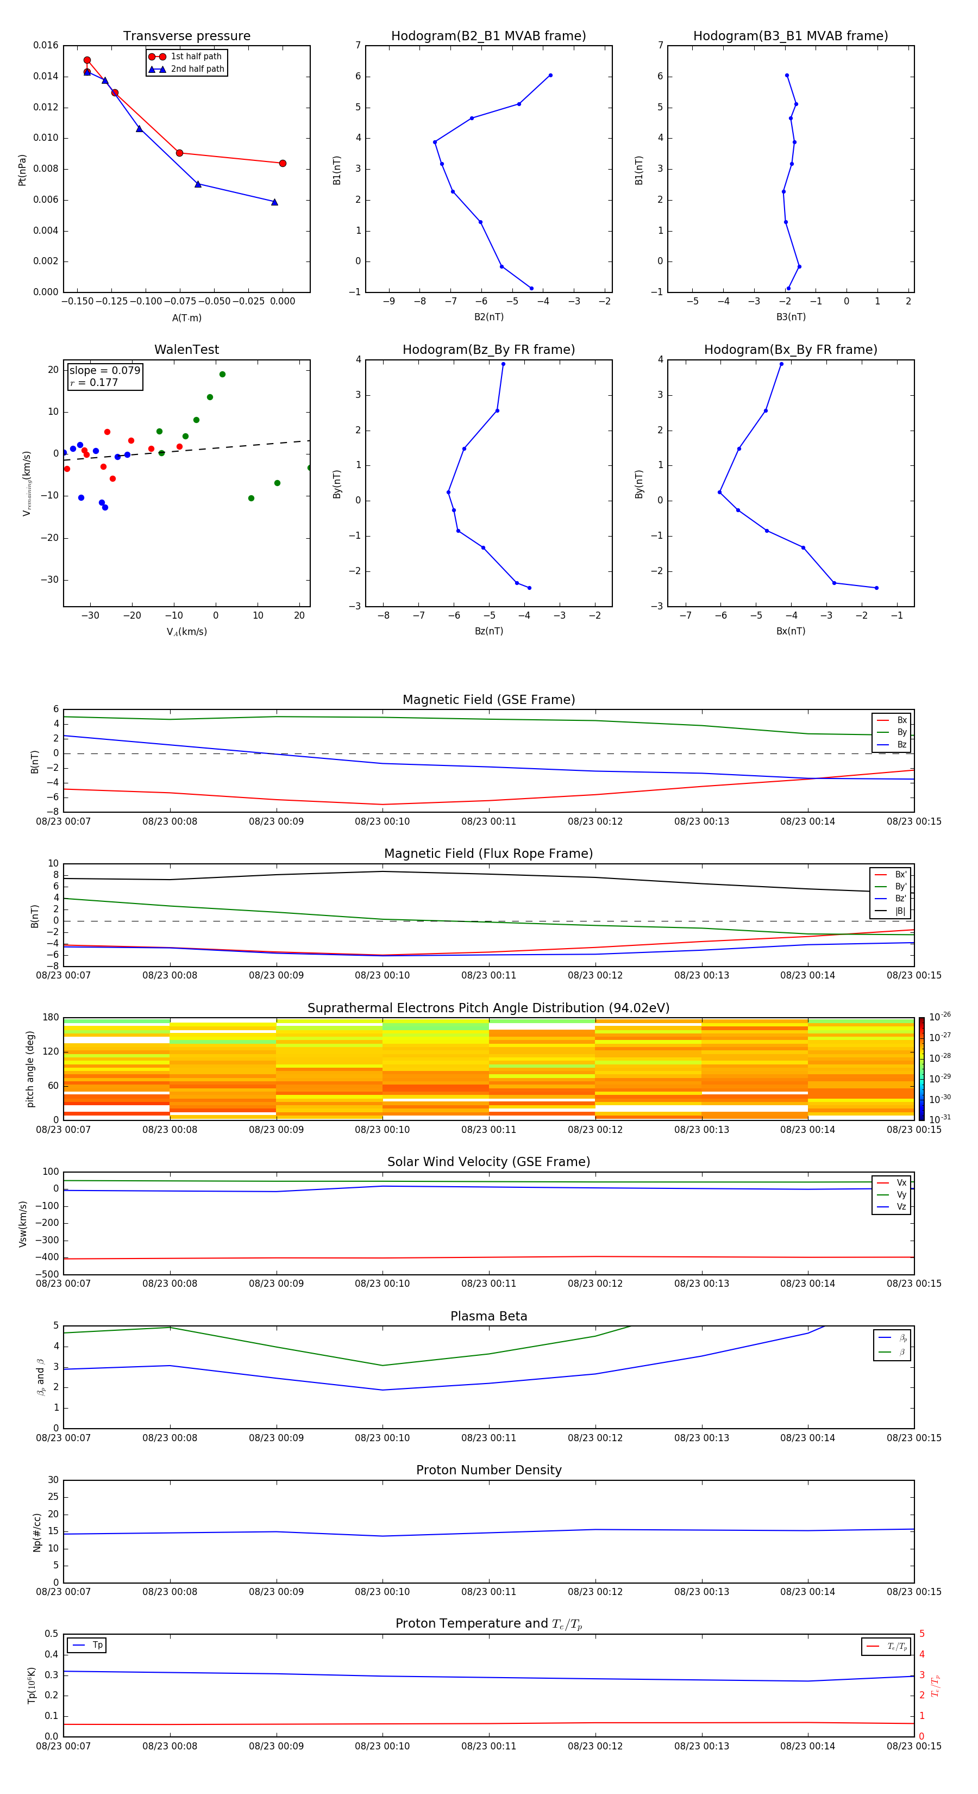Click the 'V_A(km/s)' axis label in WalenTest
This screenshot has height=1794, width=978.
tap(186, 632)
